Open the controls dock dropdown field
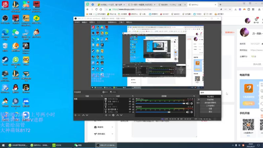The image size is (263, 148). (210, 93)
